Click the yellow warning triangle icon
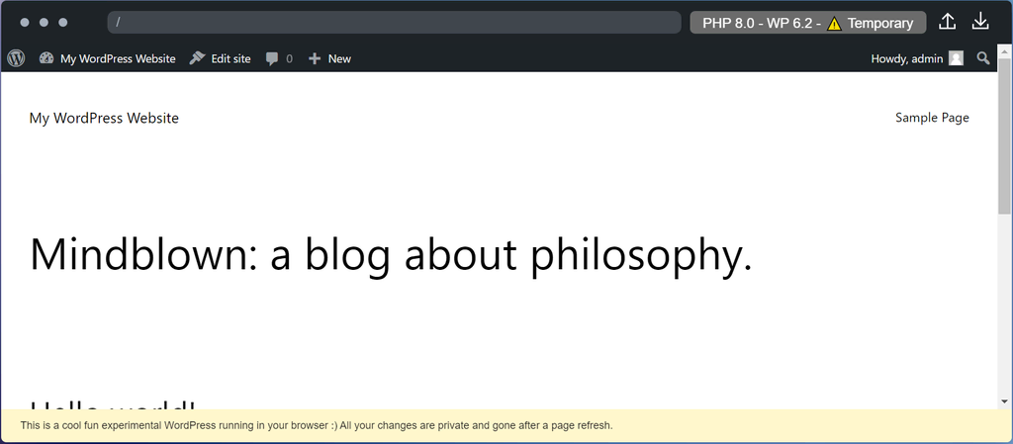 [x=835, y=24]
